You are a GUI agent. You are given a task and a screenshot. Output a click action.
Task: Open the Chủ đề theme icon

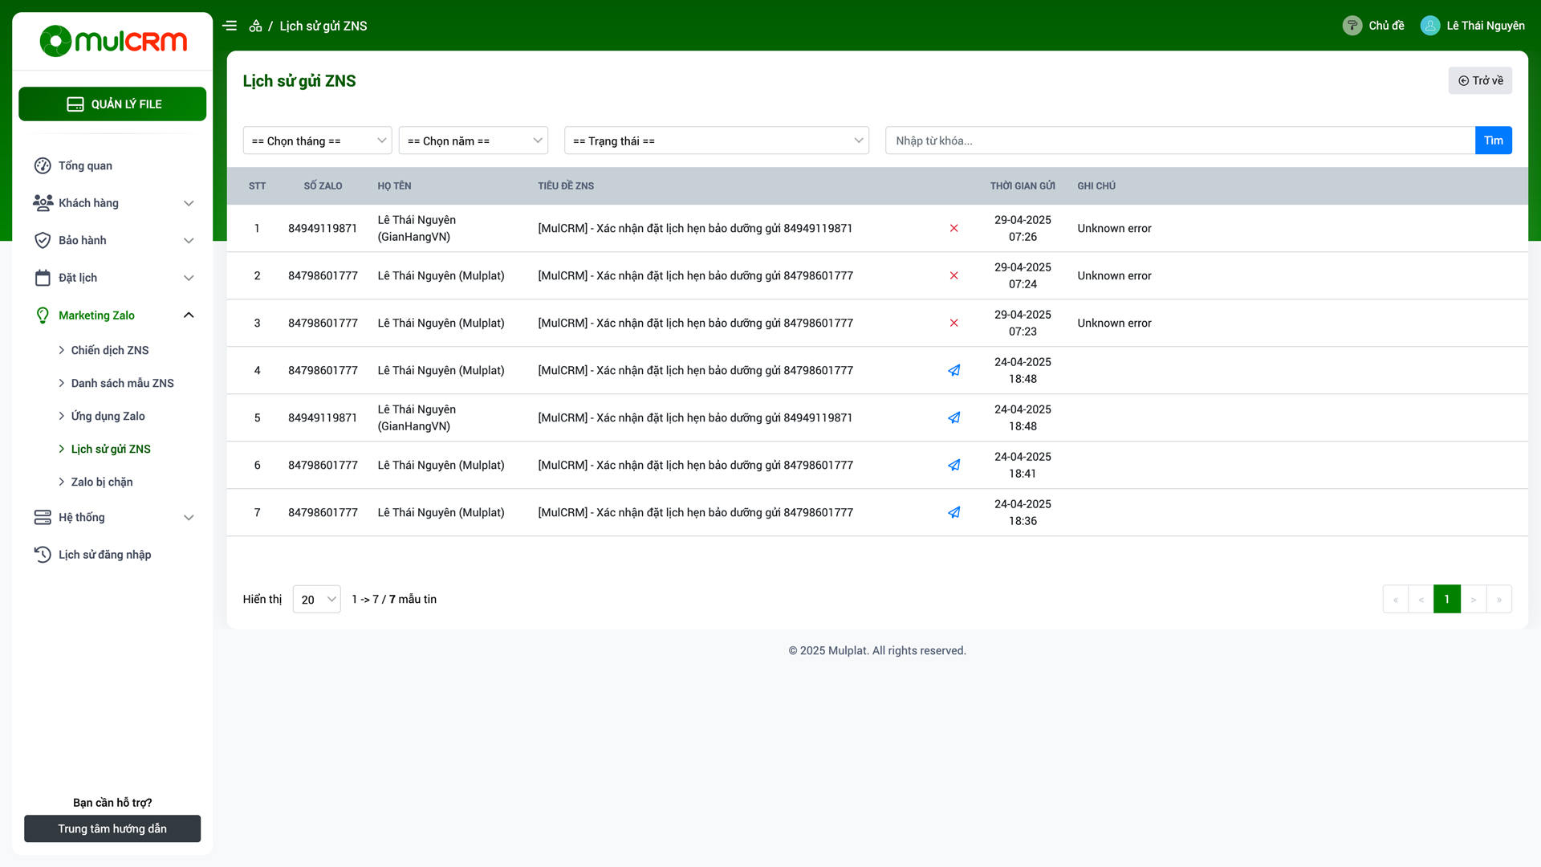[x=1352, y=26]
